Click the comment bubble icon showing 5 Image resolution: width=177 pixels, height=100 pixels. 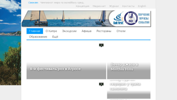(101, 84)
